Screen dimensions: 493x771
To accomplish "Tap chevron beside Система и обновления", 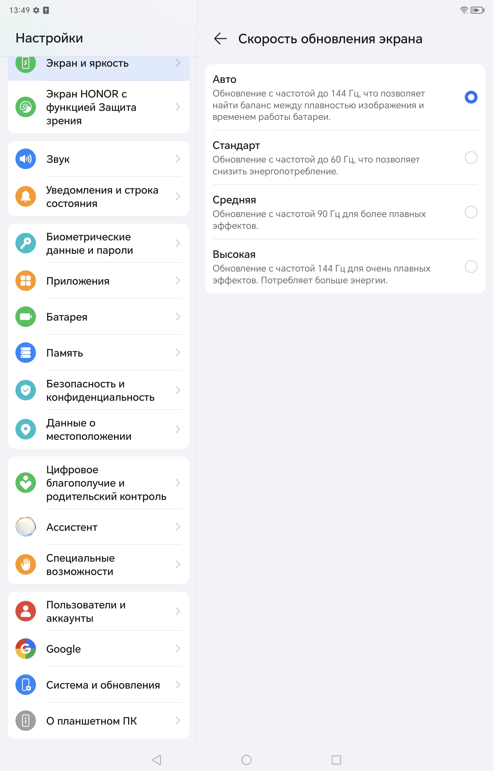I will [x=178, y=685].
